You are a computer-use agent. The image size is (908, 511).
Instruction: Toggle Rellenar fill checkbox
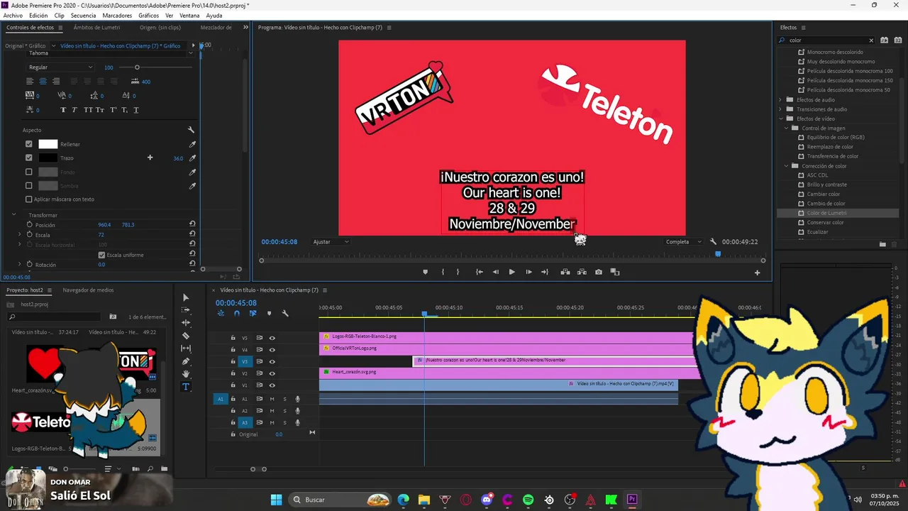(29, 144)
